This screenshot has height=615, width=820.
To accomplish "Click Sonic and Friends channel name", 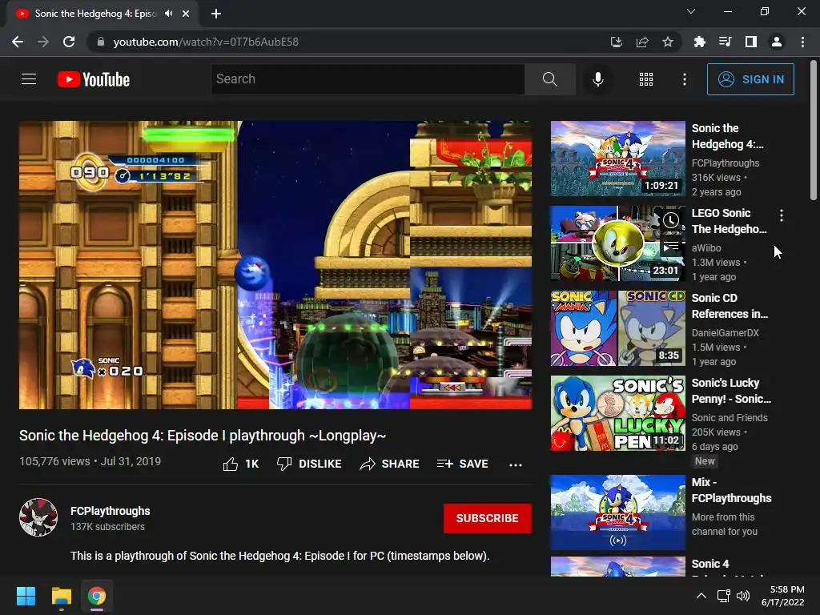I will coord(730,417).
